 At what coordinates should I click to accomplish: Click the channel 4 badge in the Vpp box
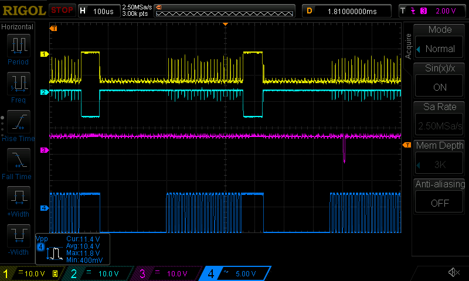coord(40,247)
